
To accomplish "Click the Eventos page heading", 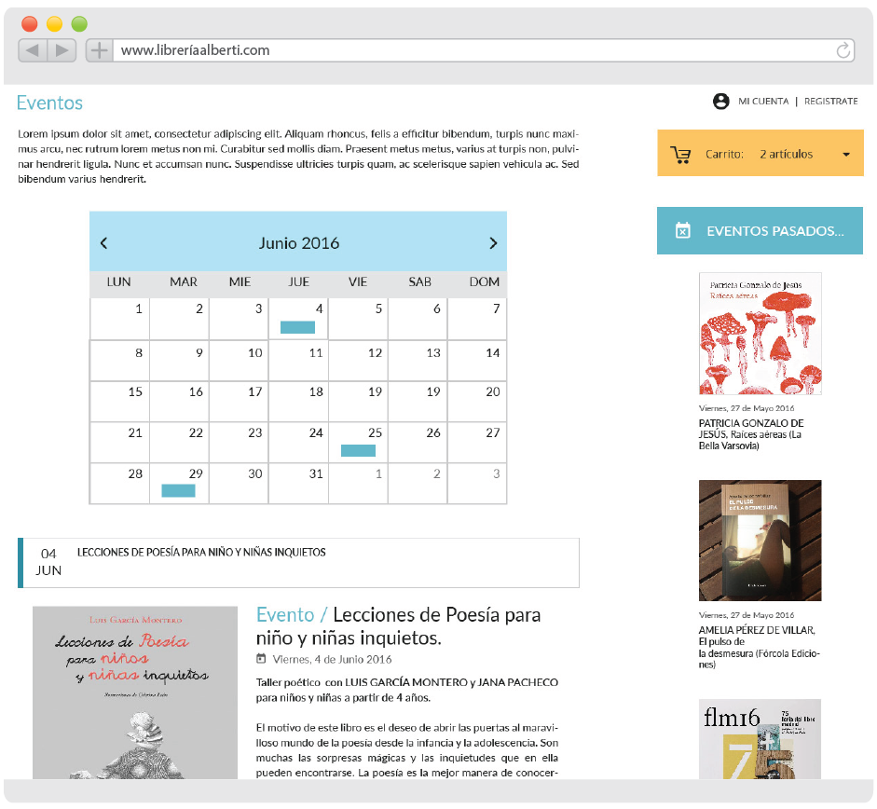I will 49,103.
